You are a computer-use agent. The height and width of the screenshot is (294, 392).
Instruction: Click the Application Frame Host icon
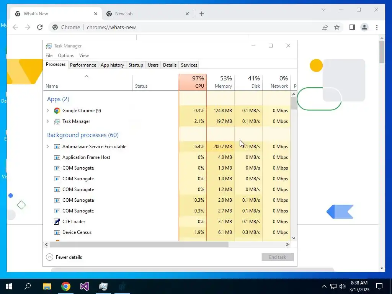57,157
